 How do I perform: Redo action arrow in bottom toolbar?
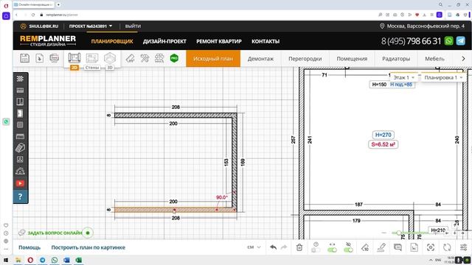pyautogui.click(x=284, y=247)
